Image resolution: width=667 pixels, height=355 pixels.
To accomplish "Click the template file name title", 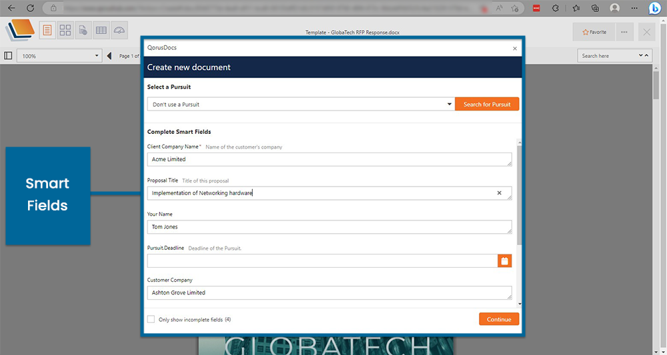I will 352,32.
